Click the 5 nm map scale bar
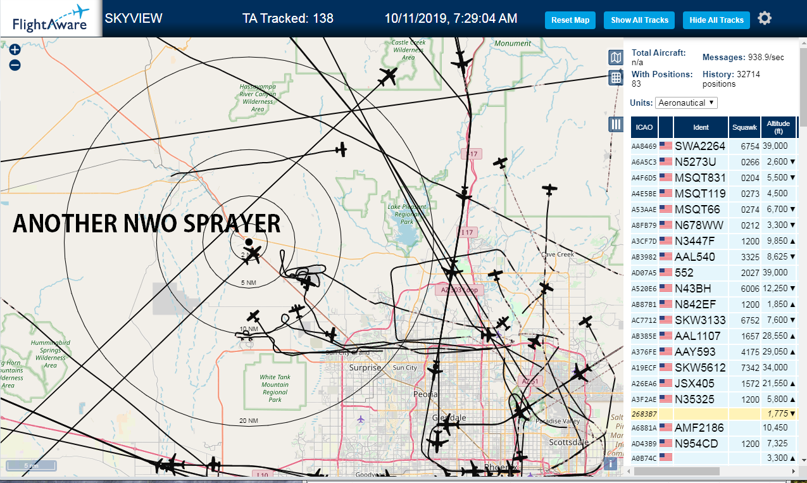807x483 pixels. tap(31, 466)
